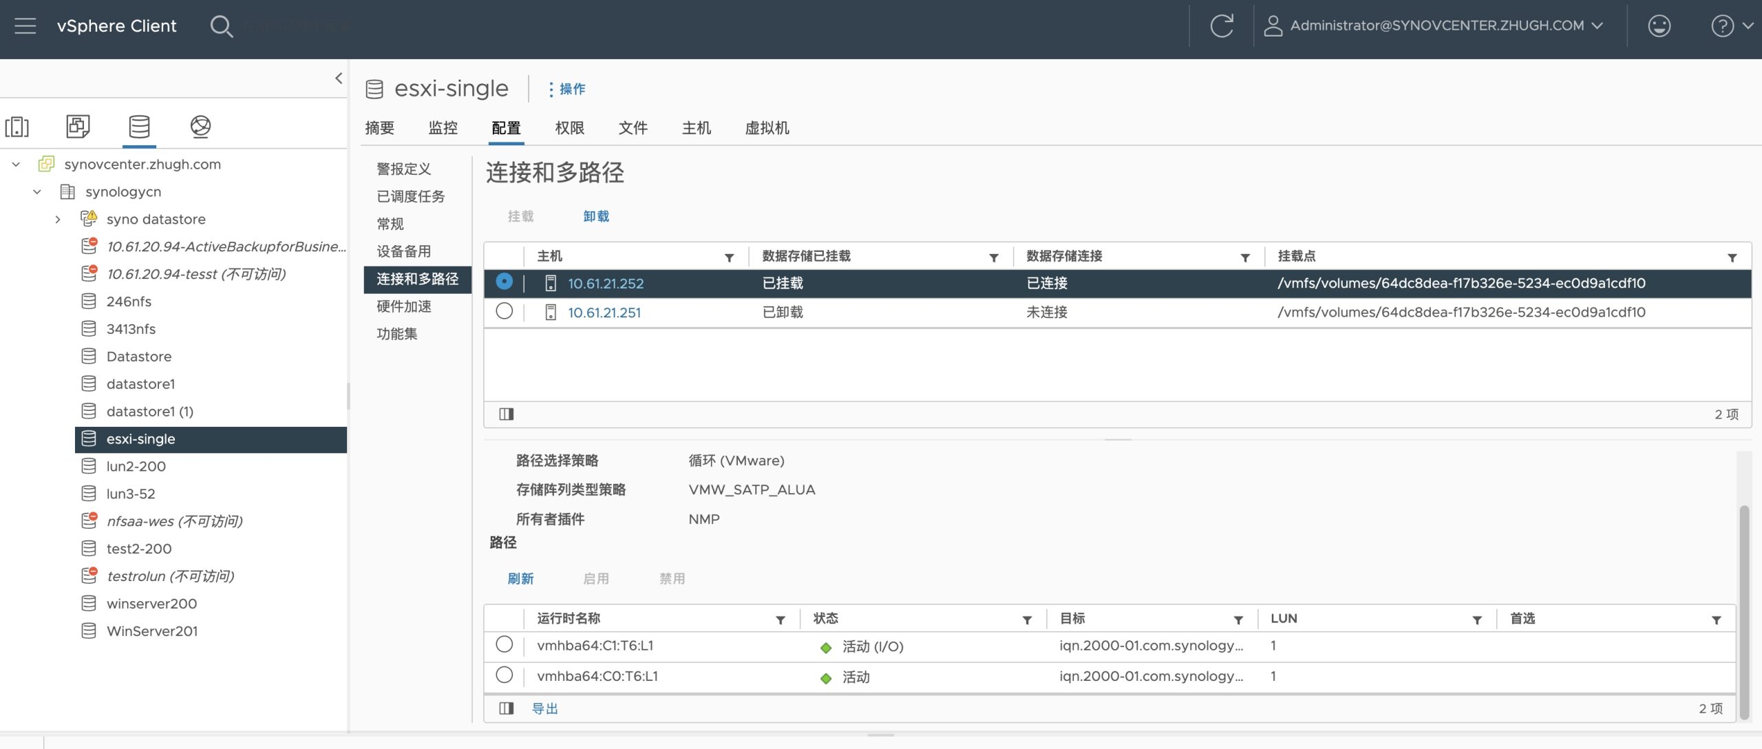
Task: Filter the LUN column
Action: click(1477, 620)
